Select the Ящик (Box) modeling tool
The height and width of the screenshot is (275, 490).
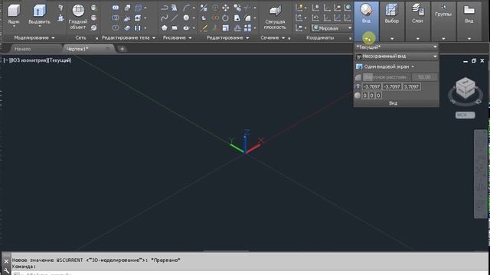14,14
